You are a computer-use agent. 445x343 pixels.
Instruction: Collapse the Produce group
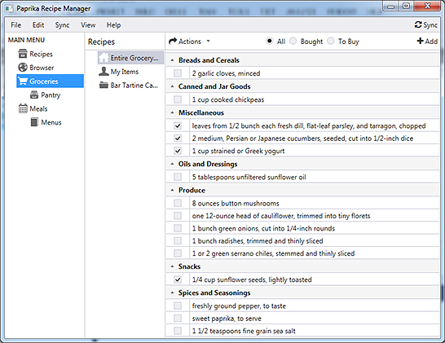(x=172, y=190)
